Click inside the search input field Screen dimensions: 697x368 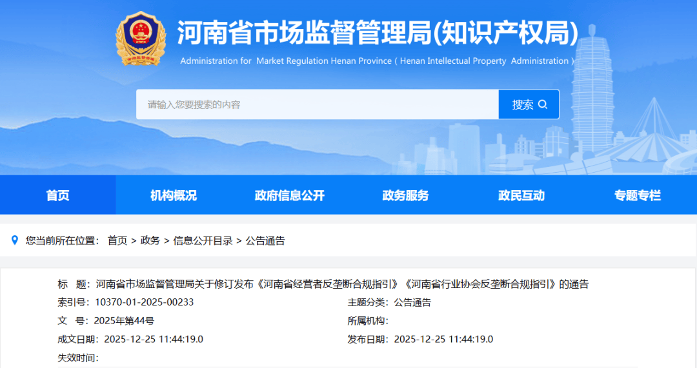point(316,104)
